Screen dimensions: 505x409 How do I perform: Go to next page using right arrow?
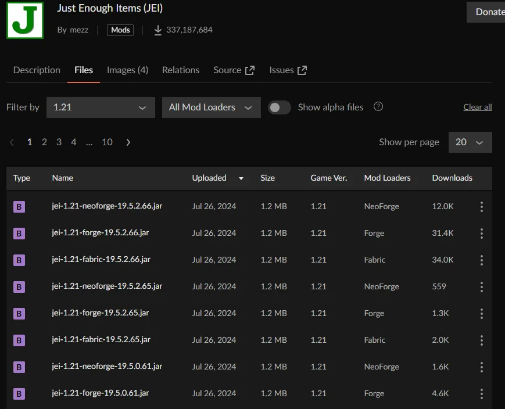[128, 142]
